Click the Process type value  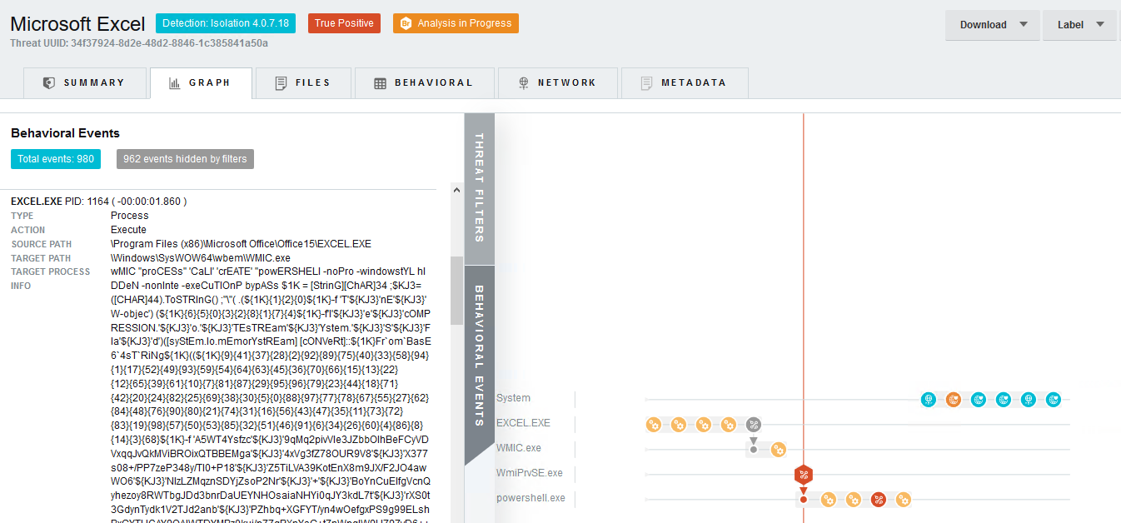pos(130,216)
